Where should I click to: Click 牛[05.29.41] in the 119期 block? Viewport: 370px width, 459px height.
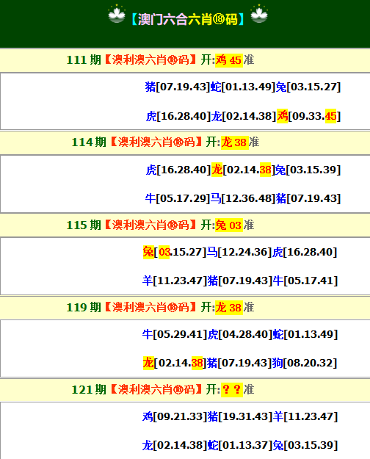pos(175,334)
